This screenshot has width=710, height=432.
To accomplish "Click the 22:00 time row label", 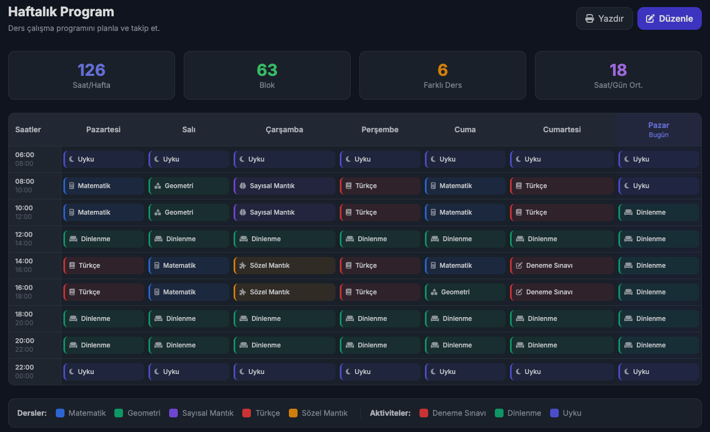I will tap(25, 371).
